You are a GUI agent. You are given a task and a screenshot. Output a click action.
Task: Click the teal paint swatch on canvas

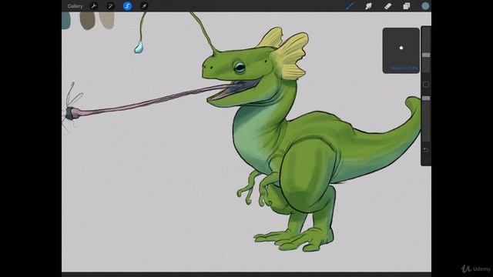point(66,21)
